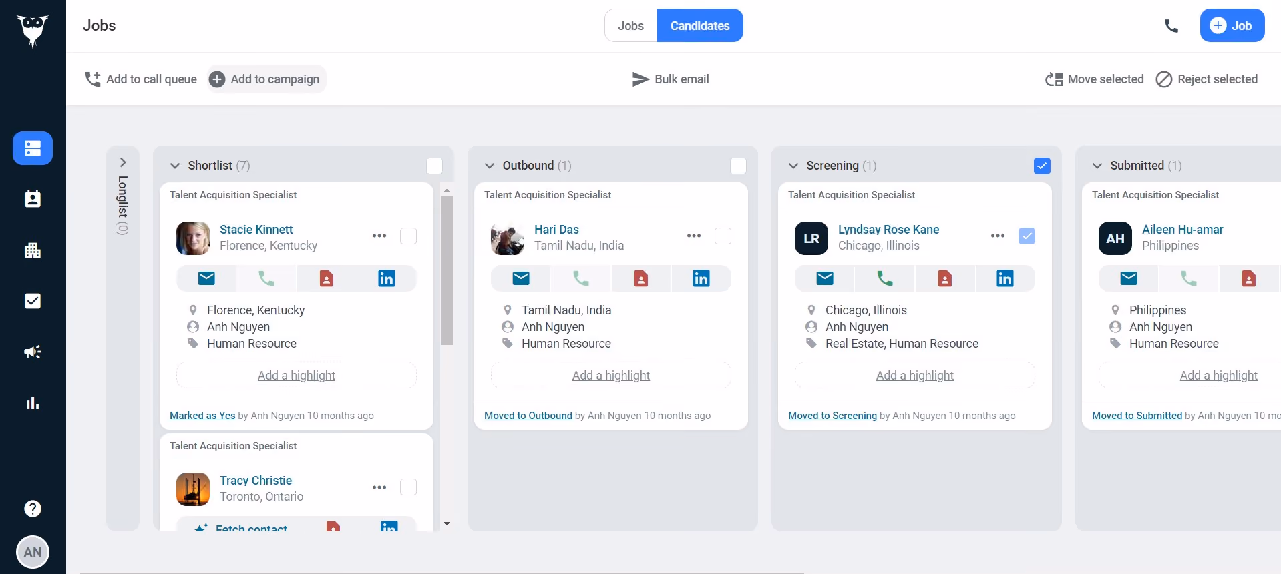Click Bulk email
The height and width of the screenshot is (574, 1281).
tap(671, 79)
